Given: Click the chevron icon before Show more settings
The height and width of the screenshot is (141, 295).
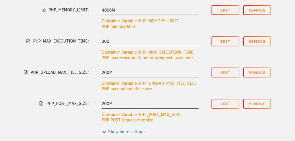Looking at the screenshot, I should [104, 132].
